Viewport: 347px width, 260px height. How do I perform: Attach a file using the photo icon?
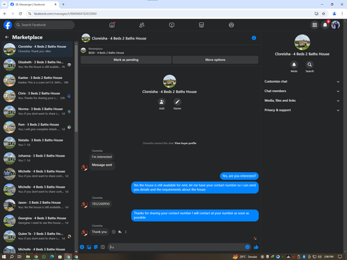click(89, 247)
